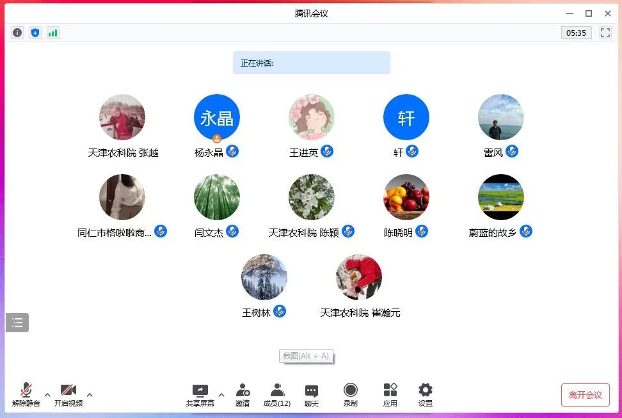The height and width of the screenshot is (418, 622).
Task: Maximize the 腾讯会议 window
Action: coord(589,13)
